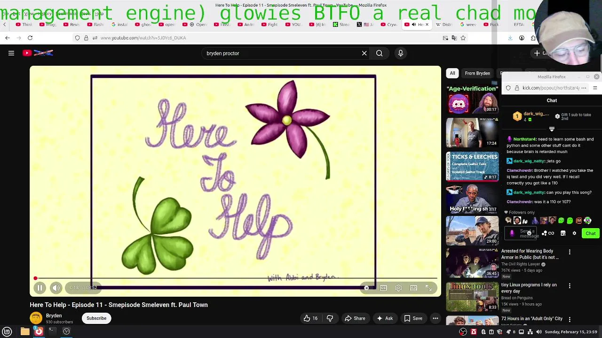Like the video with thumbs up

pyautogui.click(x=310, y=318)
